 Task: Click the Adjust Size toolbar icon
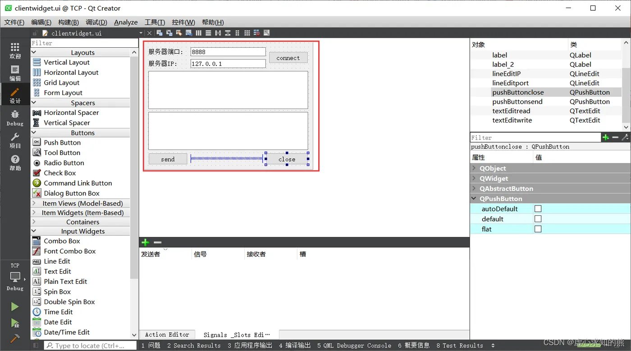(x=267, y=33)
